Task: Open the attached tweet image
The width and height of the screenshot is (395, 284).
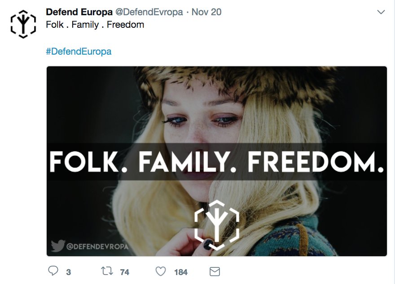Action: pyautogui.click(x=217, y=161)
